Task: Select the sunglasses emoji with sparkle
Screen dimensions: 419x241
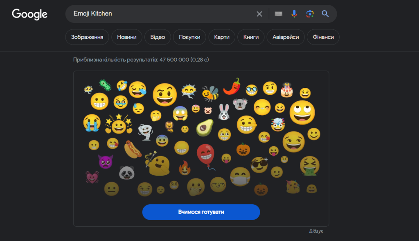Action: (259, 165)
